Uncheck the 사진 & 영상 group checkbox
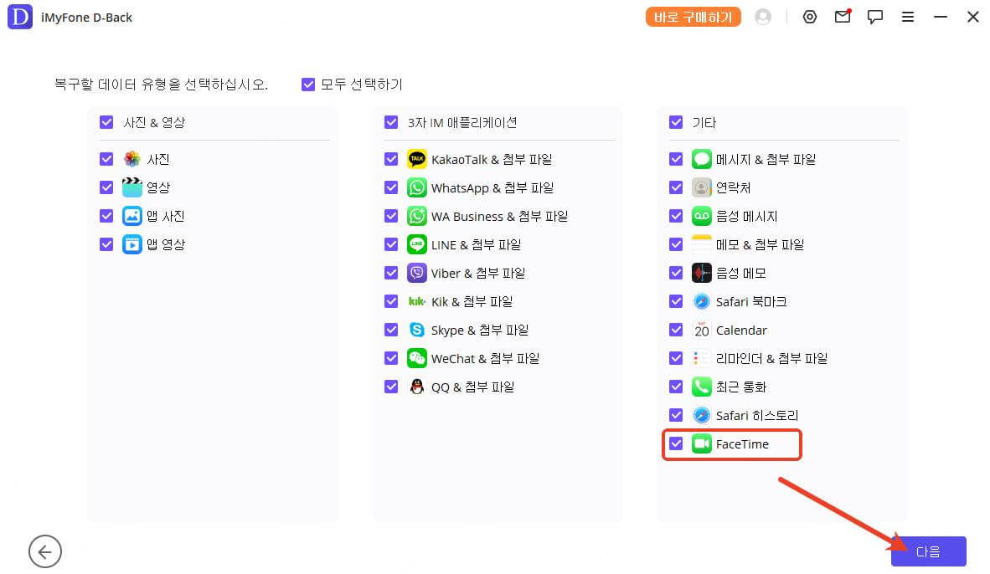 [x=106, y=122]
